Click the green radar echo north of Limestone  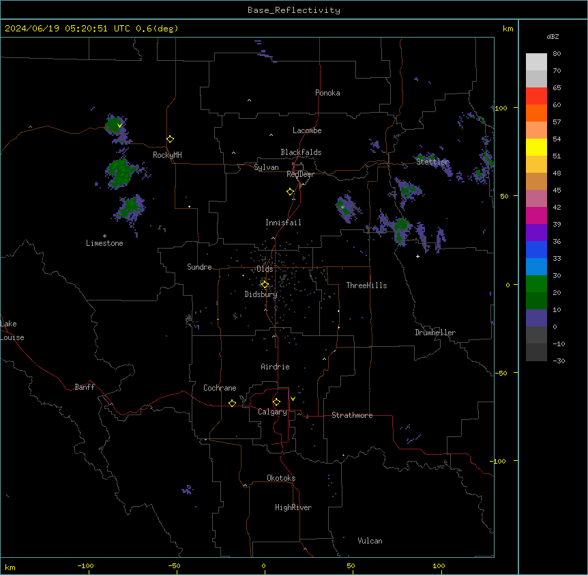point(131,208)
